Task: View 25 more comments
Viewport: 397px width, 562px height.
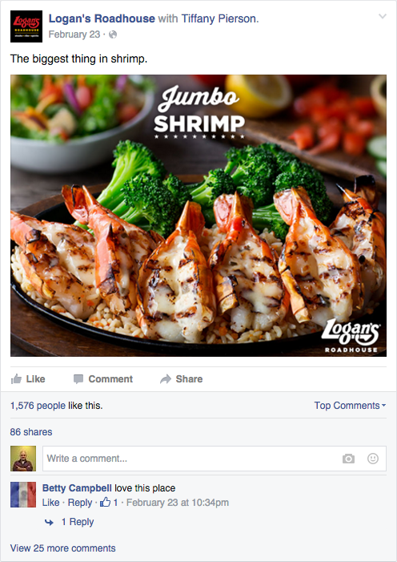Action: click(62, 548)
